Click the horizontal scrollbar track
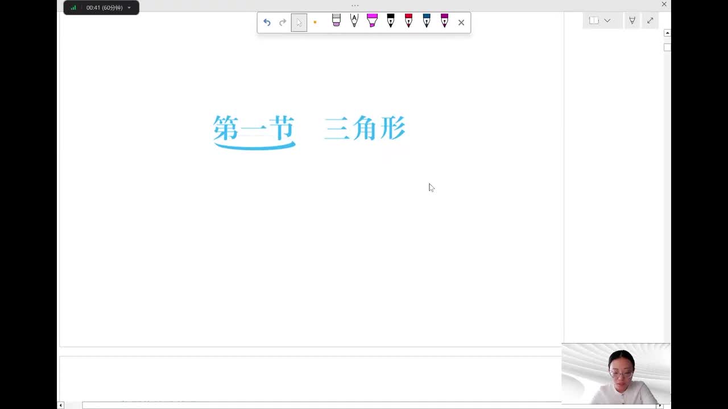 click(x=361, y=406)
